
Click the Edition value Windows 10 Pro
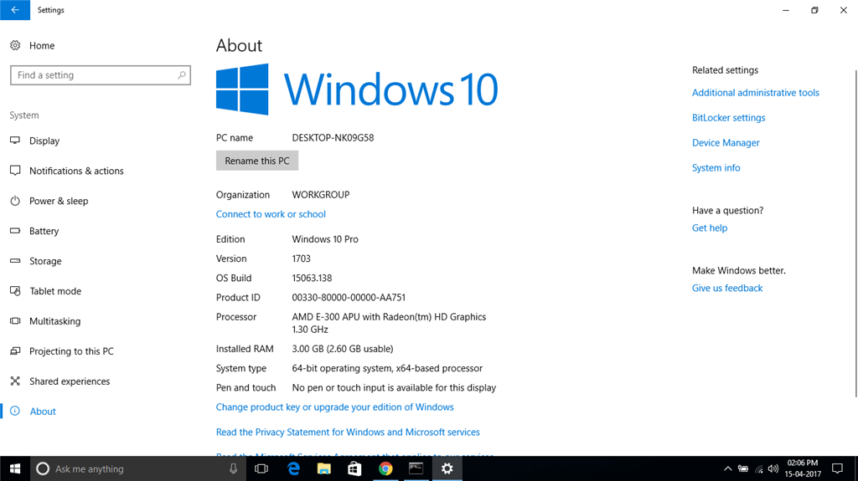point(325,239)
